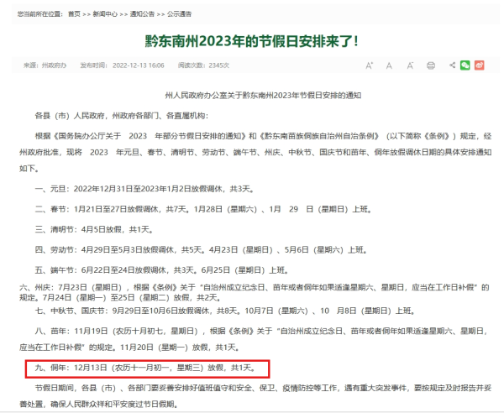Screen dimensions: 504x413
Task: Navigate to 通知公告 breadcrumb
Action: point(144,14)
